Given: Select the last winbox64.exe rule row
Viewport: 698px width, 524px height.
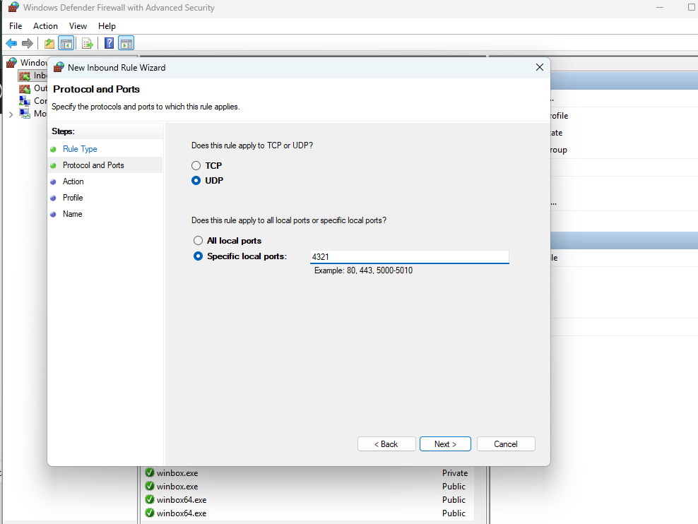Looking at the screenshot, I should [x=309, y=513].
